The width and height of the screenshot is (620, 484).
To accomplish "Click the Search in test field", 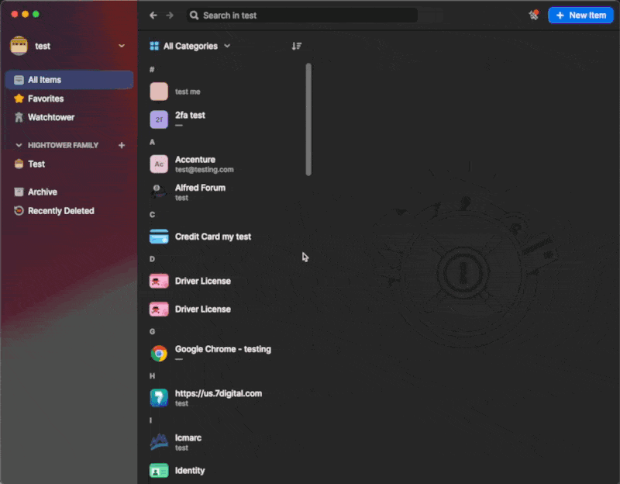I will (x=302, y=16).
